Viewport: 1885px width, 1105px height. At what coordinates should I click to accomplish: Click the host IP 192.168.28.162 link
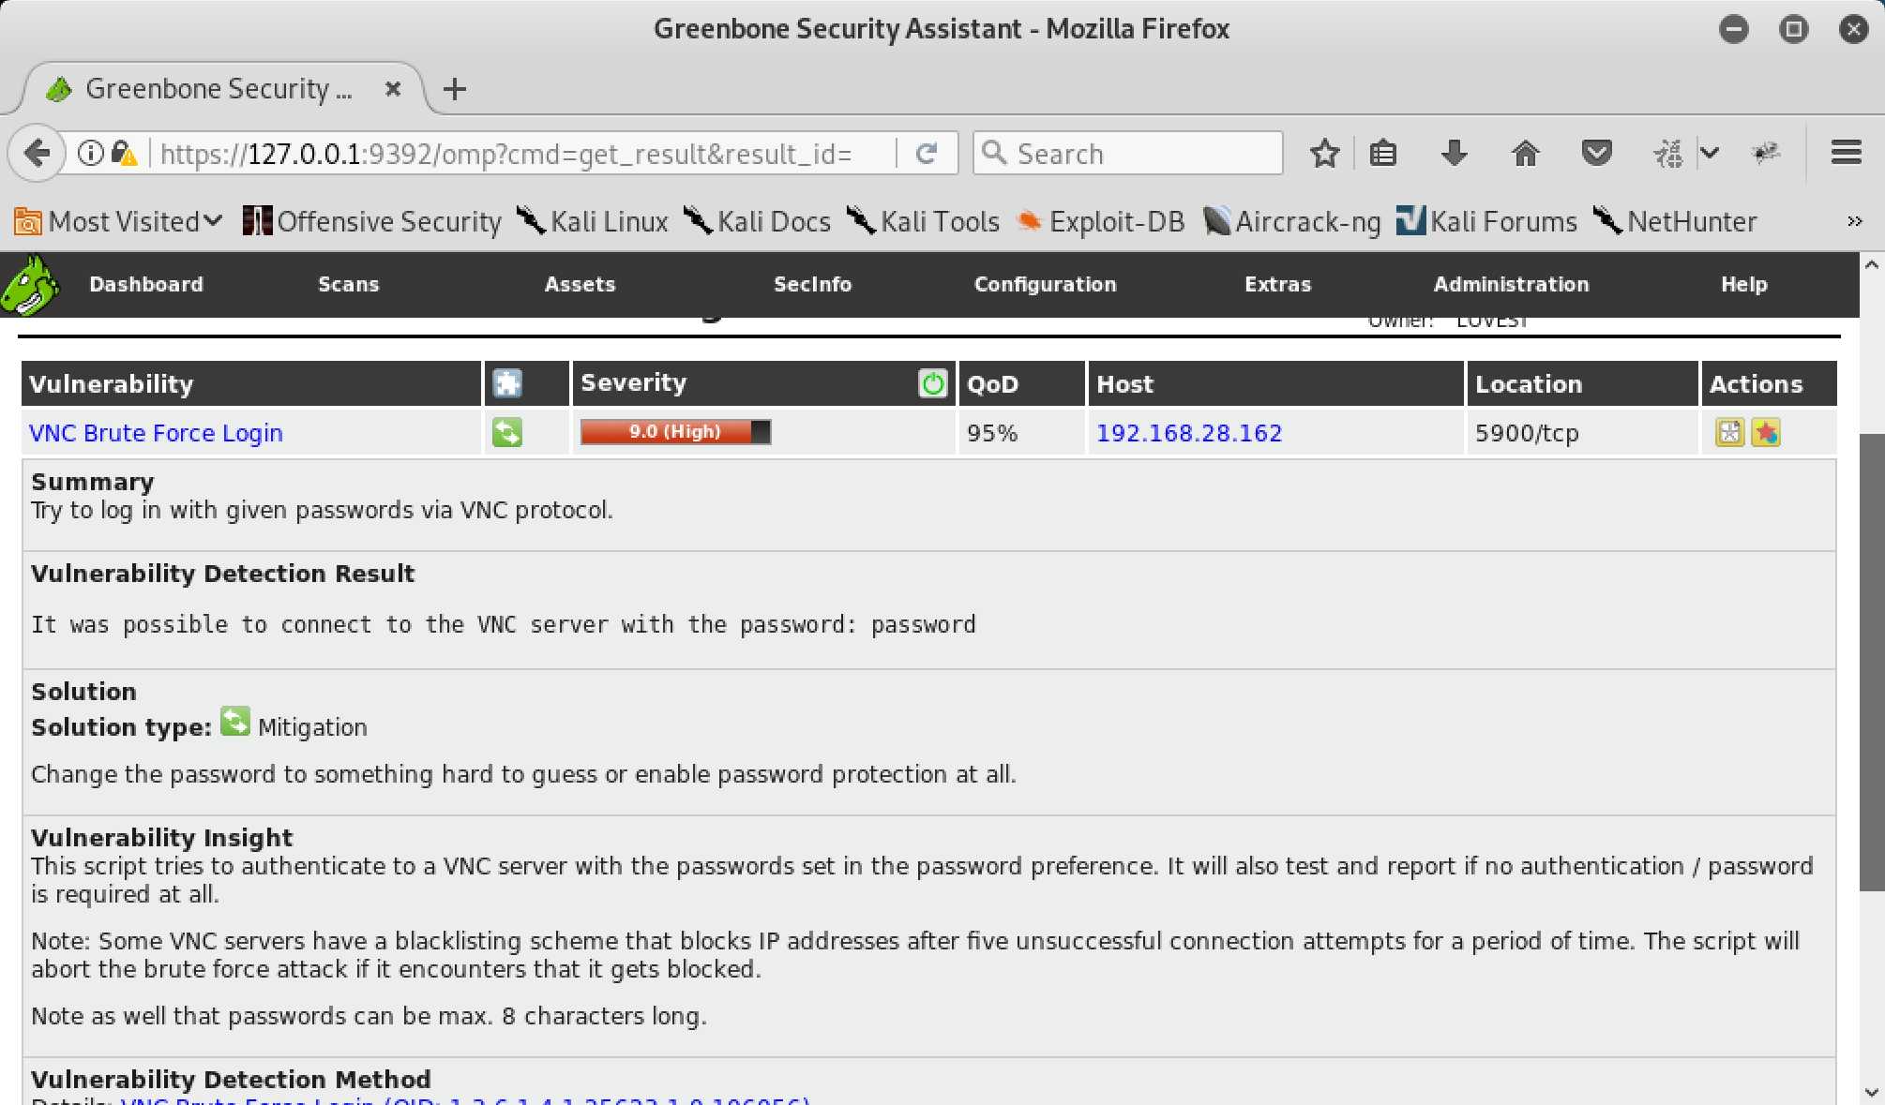coord(1188,433)
